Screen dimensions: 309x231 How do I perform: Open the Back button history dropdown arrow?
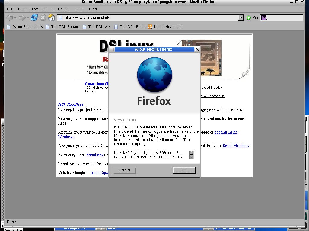click(x=15, y=18)
